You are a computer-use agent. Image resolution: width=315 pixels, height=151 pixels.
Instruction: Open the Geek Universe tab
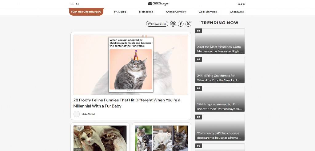208,12
